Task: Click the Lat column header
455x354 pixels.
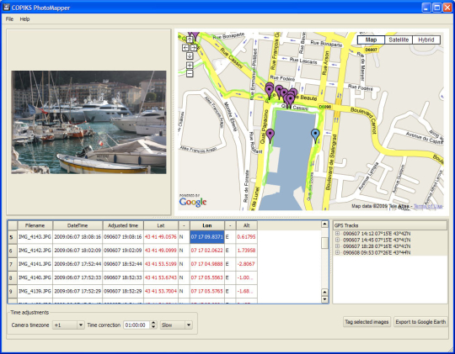Action: [161, 225]
